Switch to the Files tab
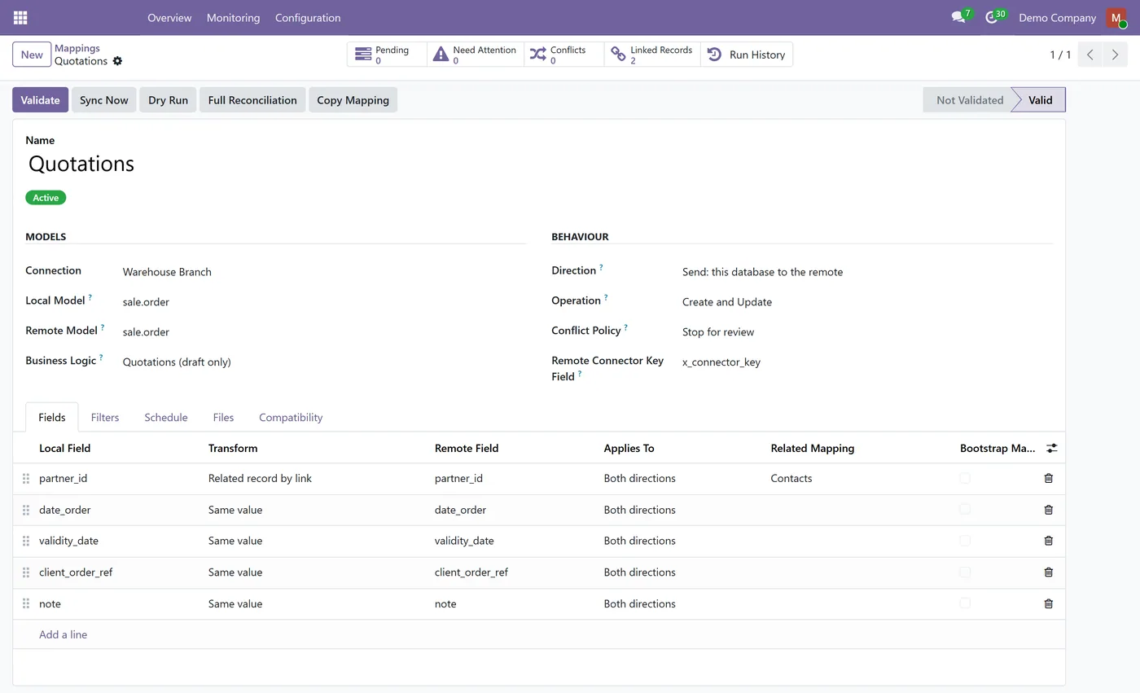The height and width of the screenshot is (693, 1140). click(x=223, y=417)
